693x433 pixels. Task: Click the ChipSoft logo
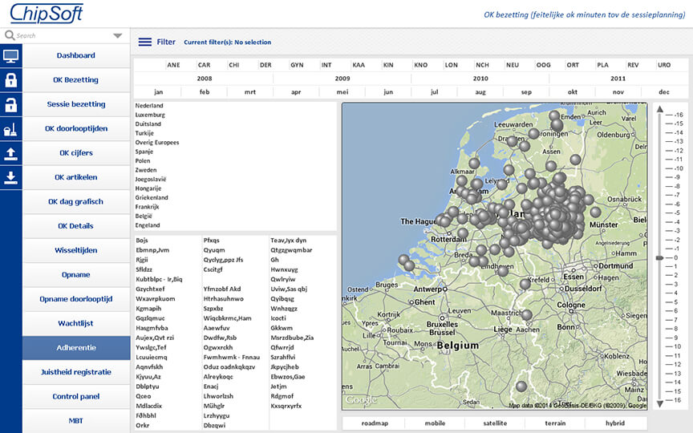47,14
